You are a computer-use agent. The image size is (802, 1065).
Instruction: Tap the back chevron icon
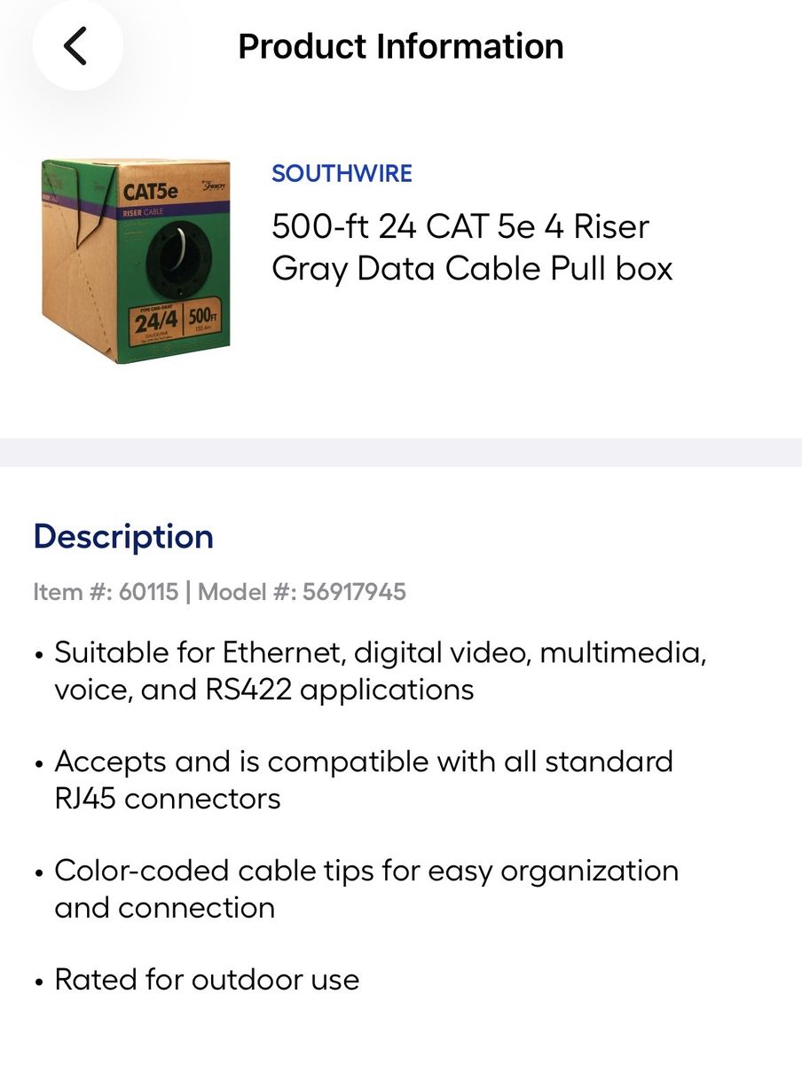(x=76, y=46)
